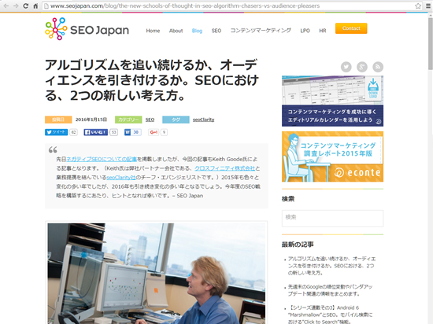The image size is (433, 324).
Task: Reload the page with refresh icon
Action: (25, 6)
